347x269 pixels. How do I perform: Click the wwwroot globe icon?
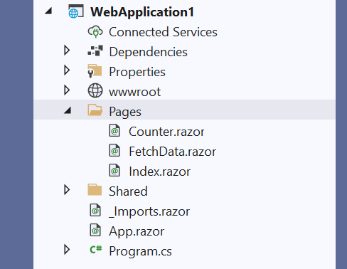click(x=95, y=90)
